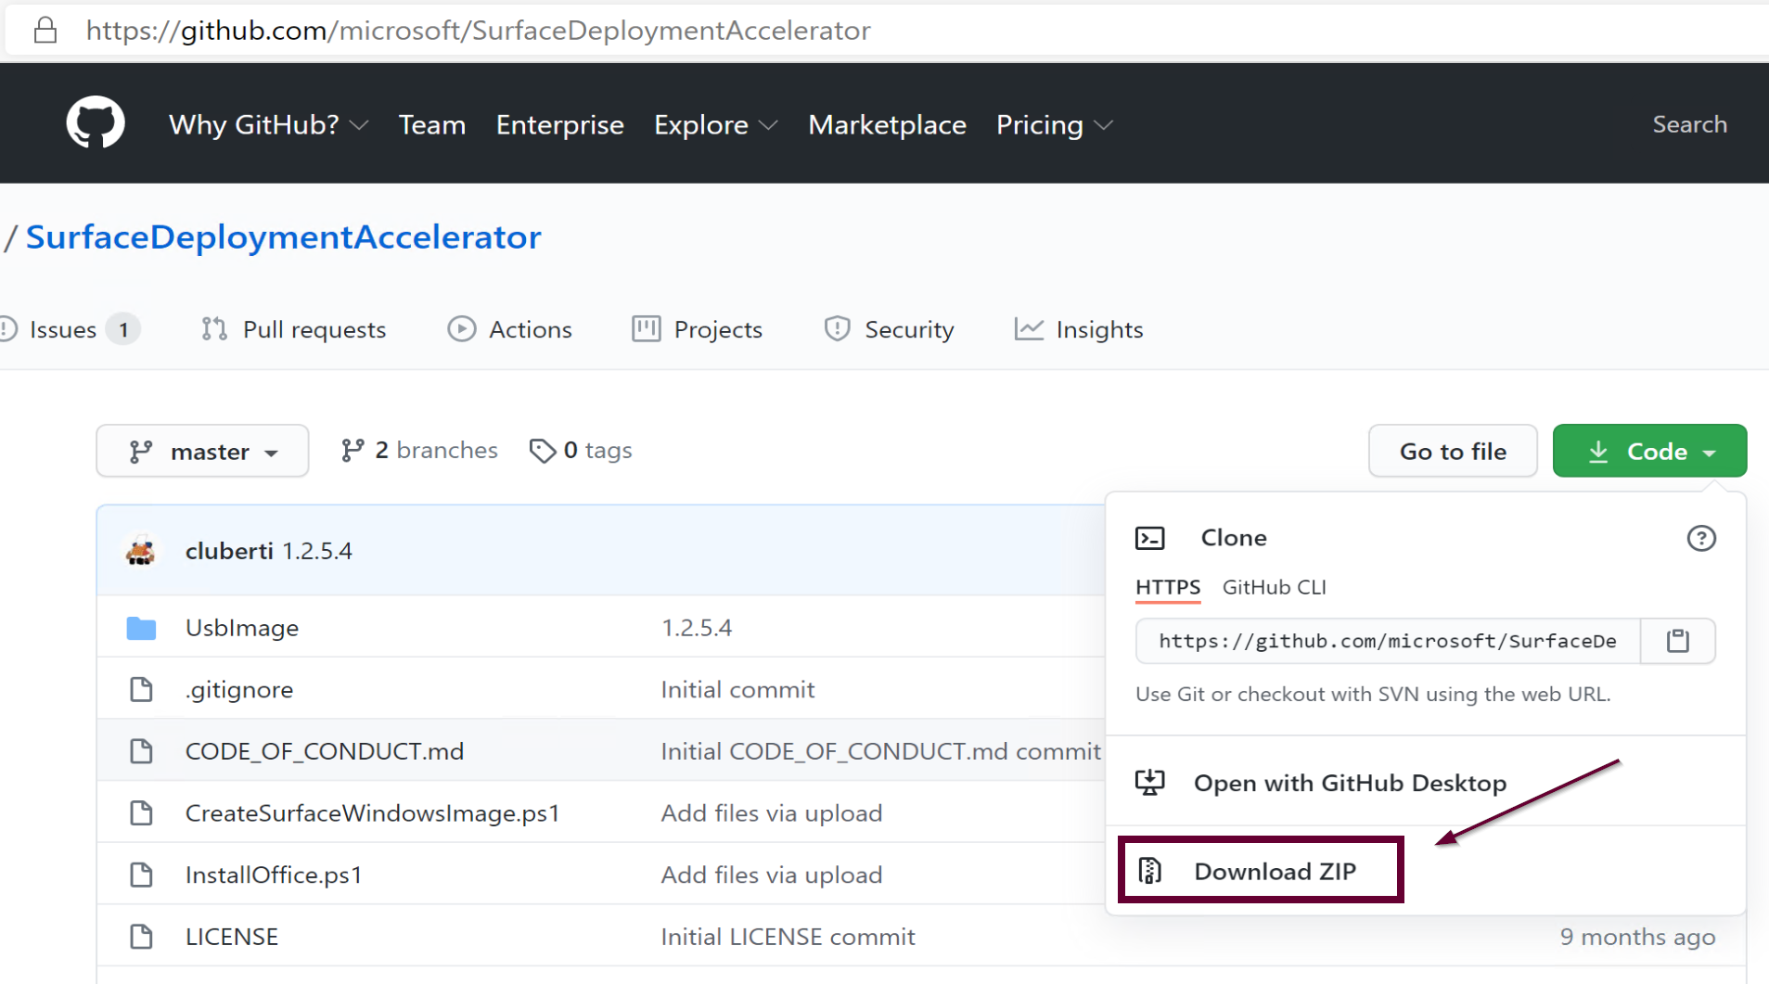The width and height of the screenshot is (1769, 984).
Task: Select the HTTPS clone tab
Action: pyautogui.click(x=1167, y=587)
